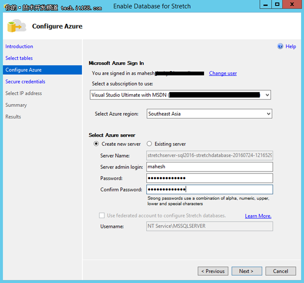This screenshot has height=283, width=304.
Task: Click the Configure Azure database cloud icon
Action: pos(17,26)
